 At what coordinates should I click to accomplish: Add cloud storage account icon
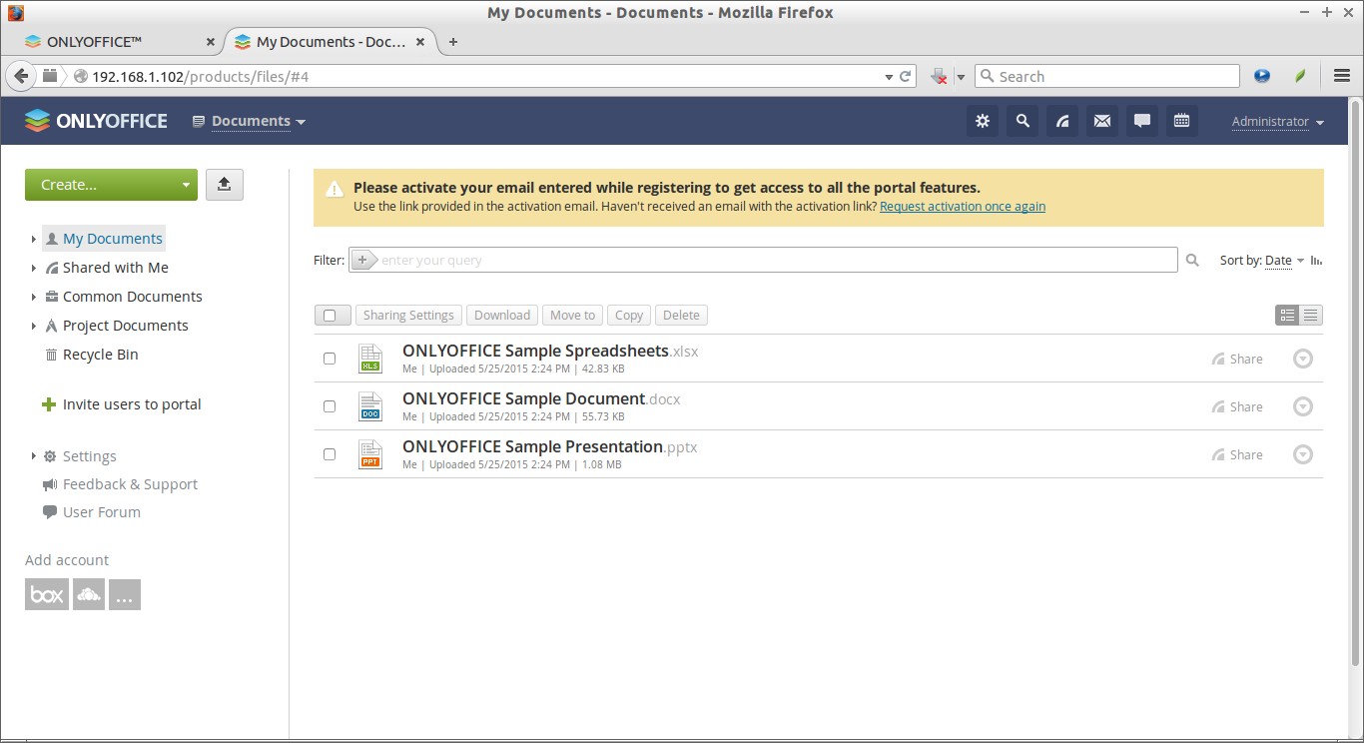[x=89, y=594]
